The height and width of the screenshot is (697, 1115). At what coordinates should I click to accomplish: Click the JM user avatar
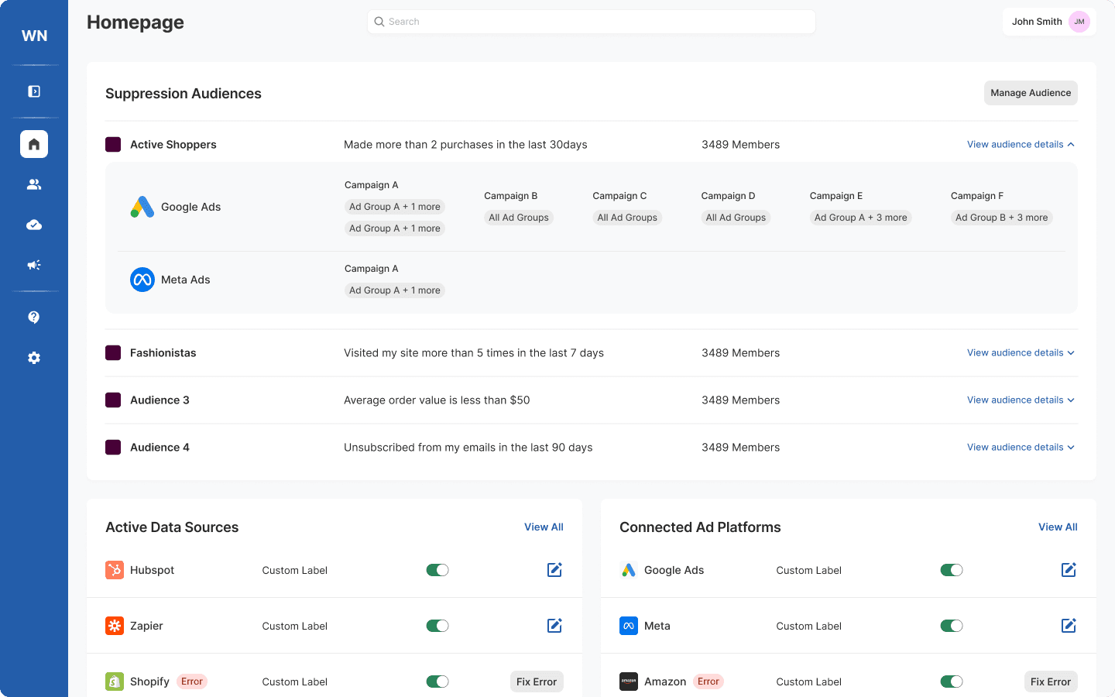click(x=1079, y=22)
